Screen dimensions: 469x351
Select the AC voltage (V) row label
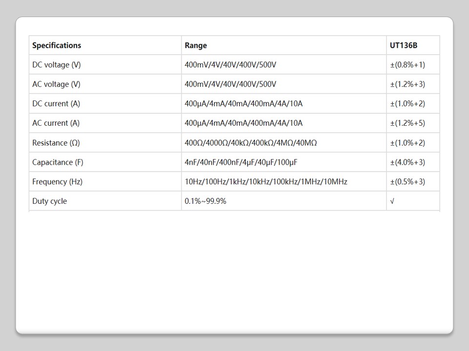click(x=56, y=84)
